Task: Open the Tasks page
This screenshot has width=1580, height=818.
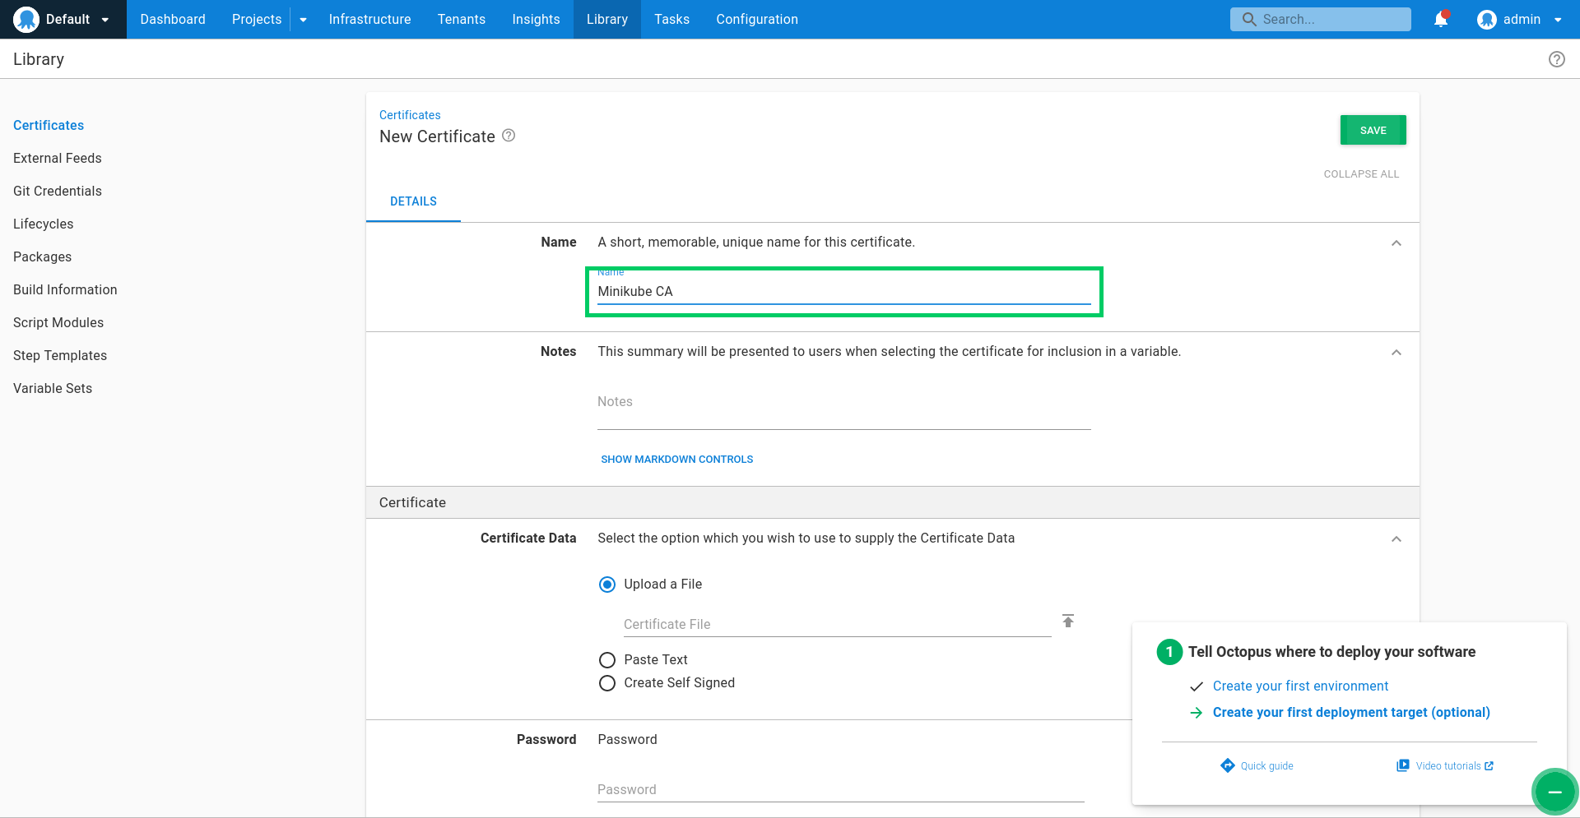Action: pyautogui.click(x=671, y=19)
